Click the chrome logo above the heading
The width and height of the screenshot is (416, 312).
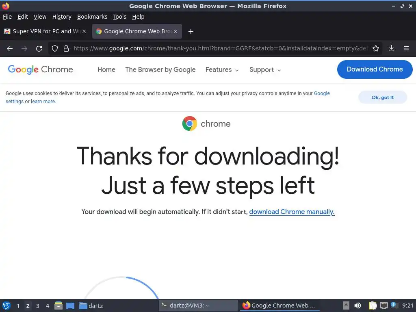(x=206, y=123)
